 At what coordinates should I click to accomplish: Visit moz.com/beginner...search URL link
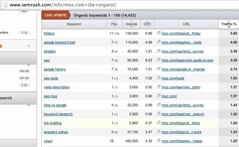click(182, 114)
